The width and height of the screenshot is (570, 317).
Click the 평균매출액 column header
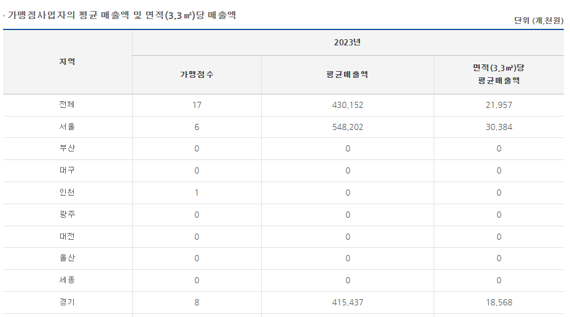[347, 75]
